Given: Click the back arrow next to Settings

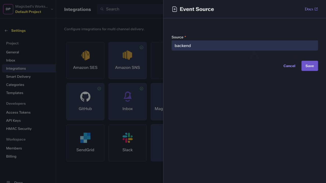Looking at the screenshot, I should tap(6, 30).
